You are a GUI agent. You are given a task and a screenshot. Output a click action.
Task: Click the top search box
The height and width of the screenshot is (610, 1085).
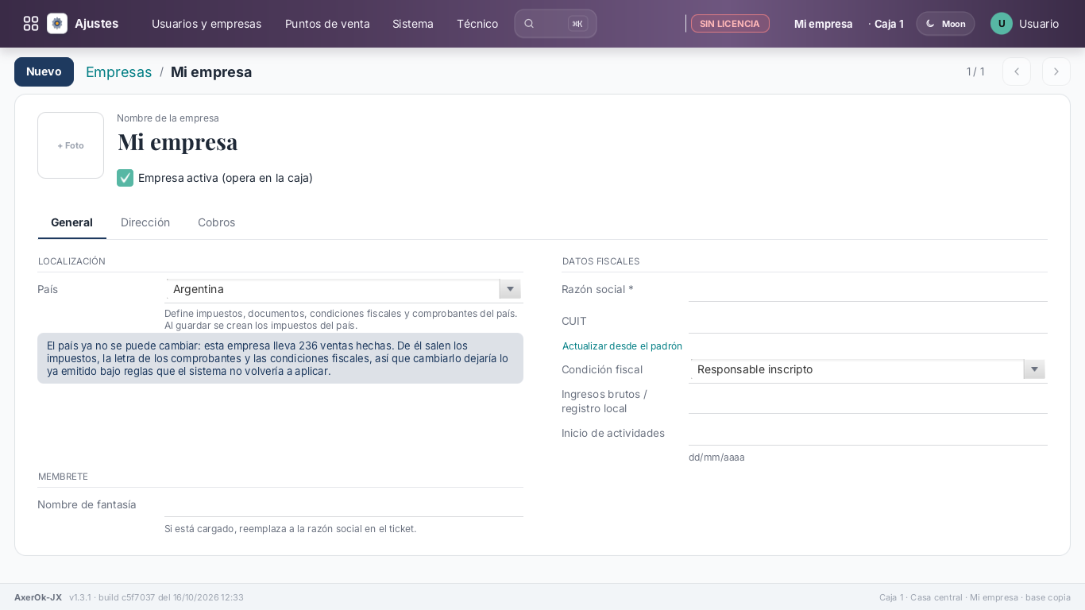(555, 24)
